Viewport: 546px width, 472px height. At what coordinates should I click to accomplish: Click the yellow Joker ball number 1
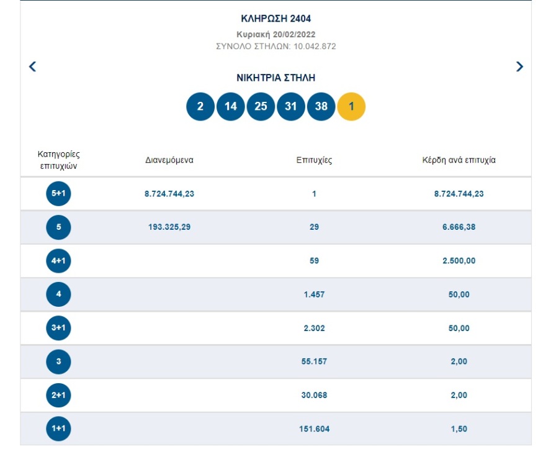(x=351, y=106)
